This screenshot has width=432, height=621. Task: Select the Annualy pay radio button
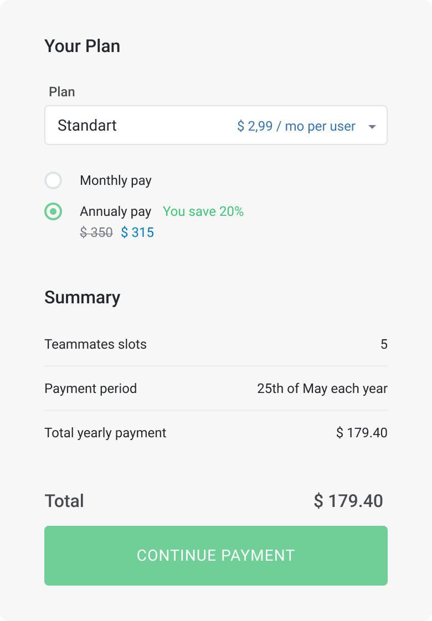click(x=53, y=211)
